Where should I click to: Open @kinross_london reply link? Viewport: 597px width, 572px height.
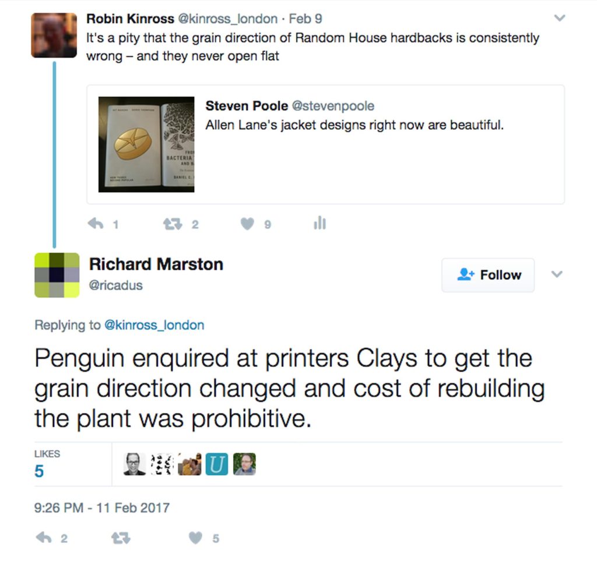pos(154,325)
